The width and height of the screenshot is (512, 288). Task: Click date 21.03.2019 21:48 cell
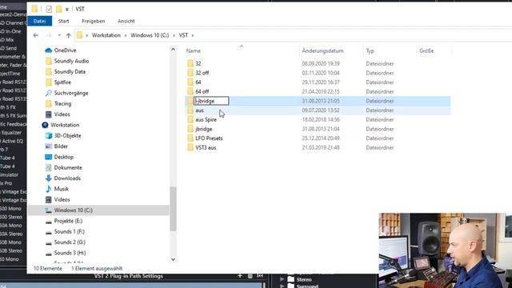[x=321, y=147]
